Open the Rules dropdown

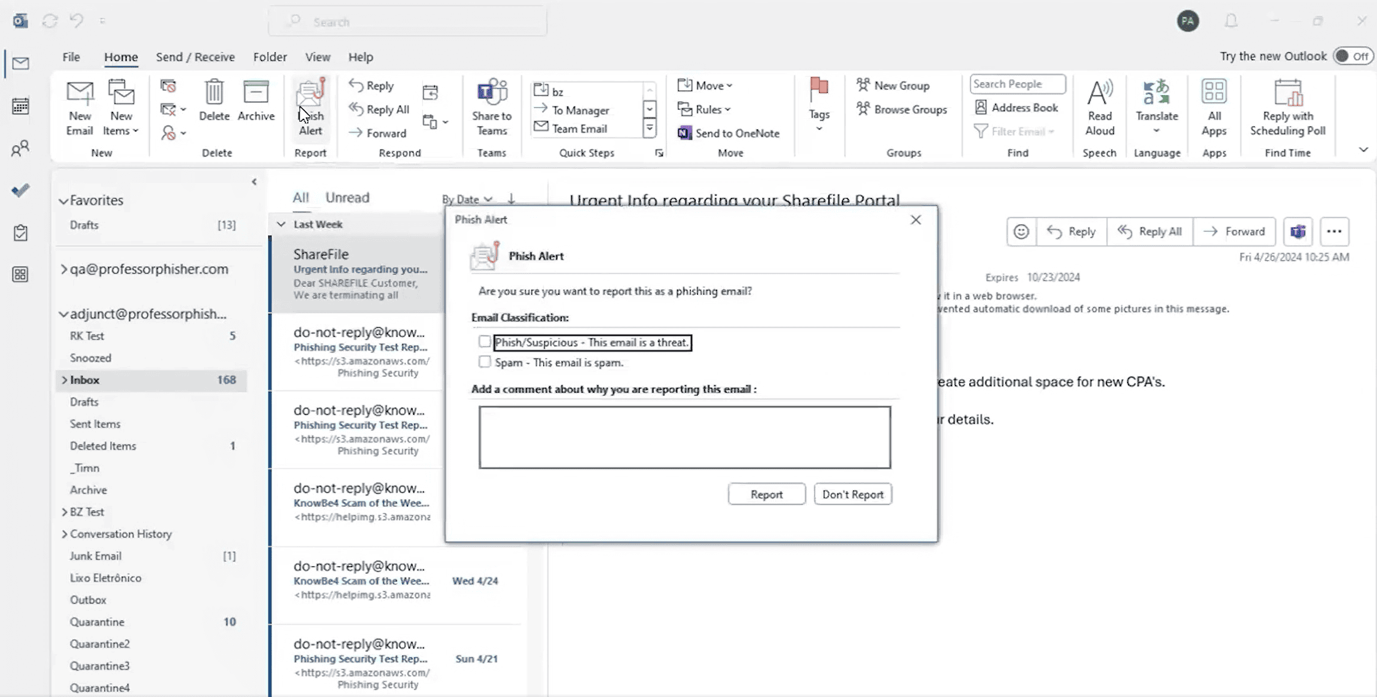pos(704,109)
